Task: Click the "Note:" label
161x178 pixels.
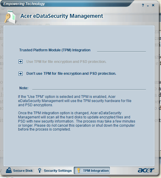Action: 24,88
